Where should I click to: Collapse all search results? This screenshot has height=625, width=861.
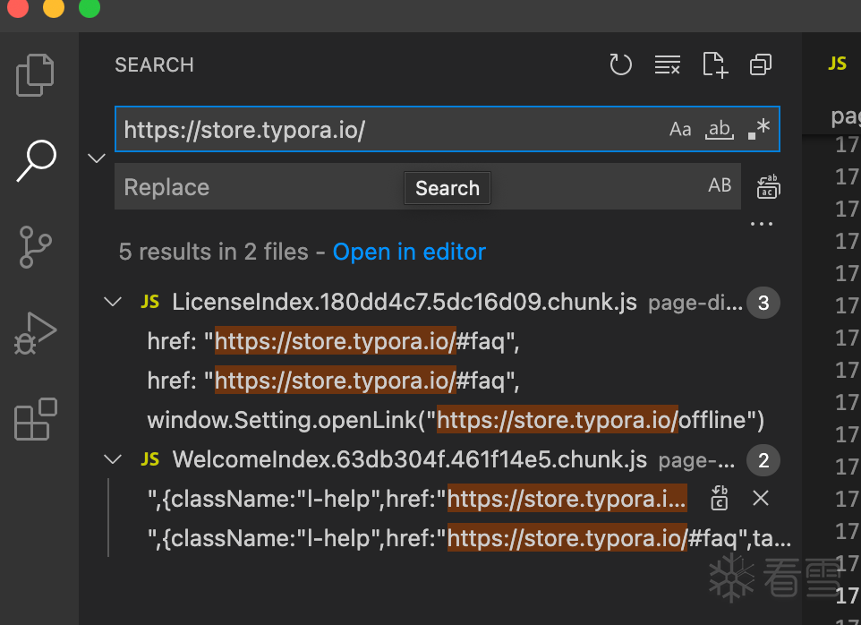point(761,64)
